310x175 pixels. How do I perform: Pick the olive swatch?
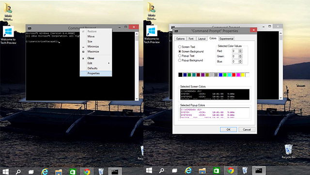pyautogui.click(x=207, y=75)
